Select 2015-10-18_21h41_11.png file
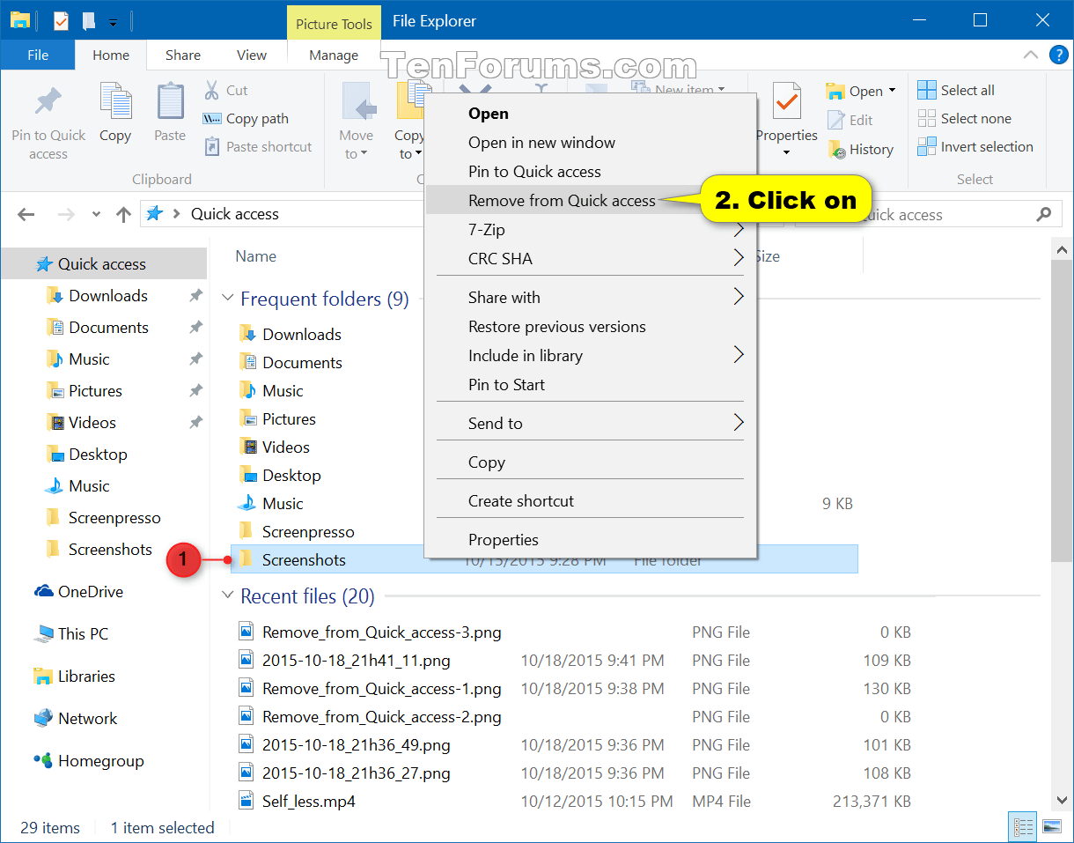 tap(356, 661)
